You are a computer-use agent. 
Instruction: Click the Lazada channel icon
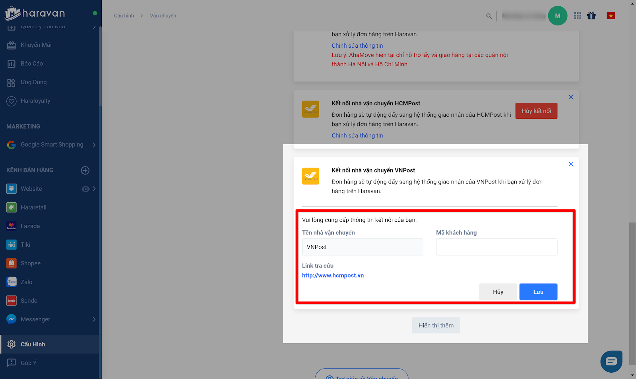point(12,226)
